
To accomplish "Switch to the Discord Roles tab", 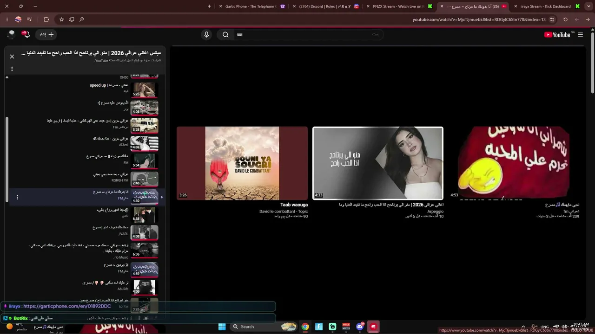I will (325, 6).
